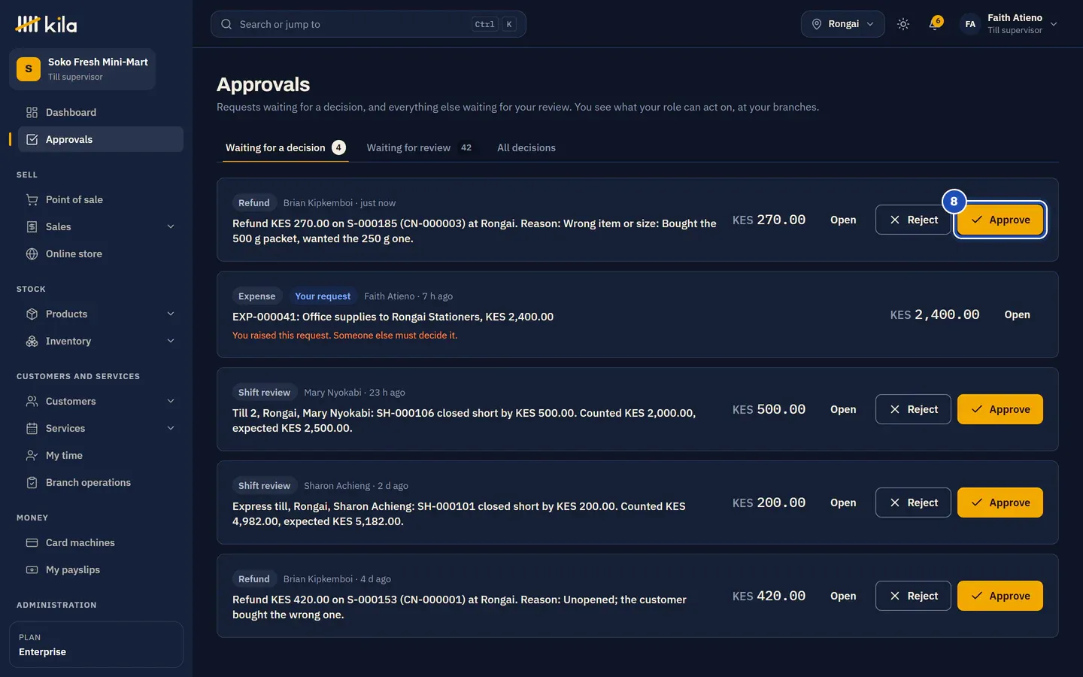Approve the KES 420.00 refund
1083x677 pixels.
tap(1000, 596)
